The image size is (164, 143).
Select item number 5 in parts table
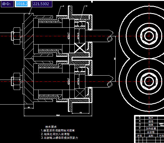tap(140, 118)
